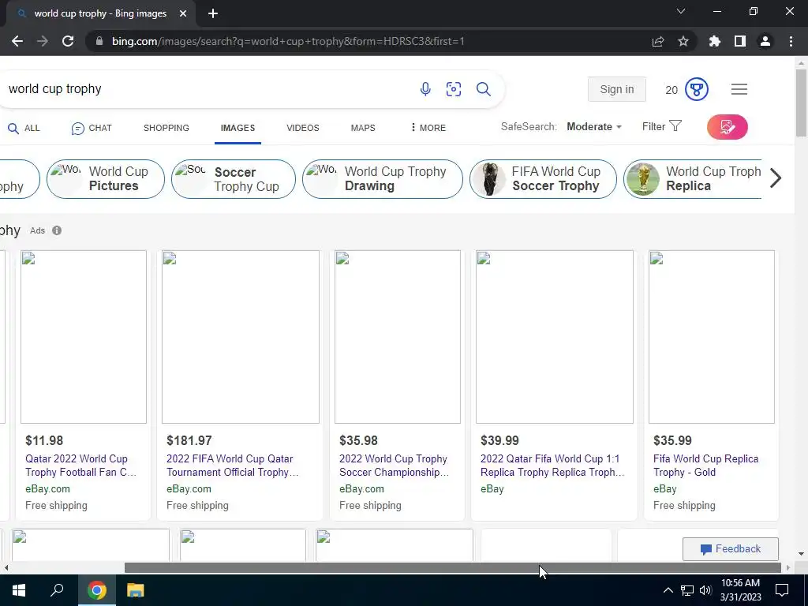Open the pink Image Creator button
Image resolution: width=808 pixels, height=606 pixels.
[x=727, y=127]
